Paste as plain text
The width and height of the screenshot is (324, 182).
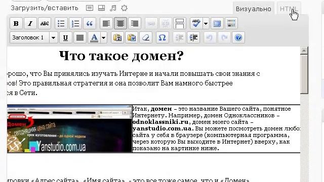(117, 37)
